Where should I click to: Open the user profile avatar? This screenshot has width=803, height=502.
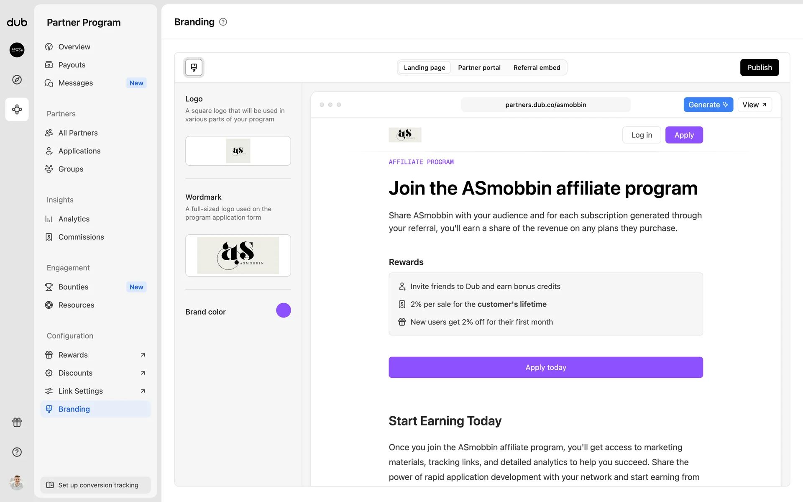[x=17, y=482]
